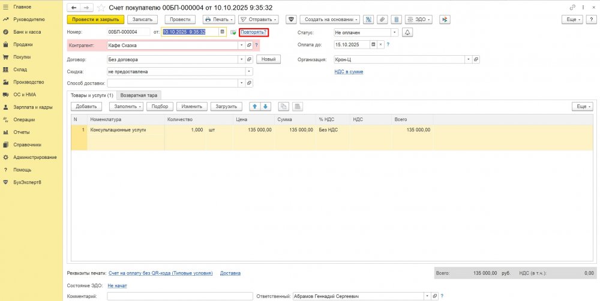The height and width of the screenshot is (301, 600).
Task: Open the Организация card with the open icon
Action: pos(476,59)
